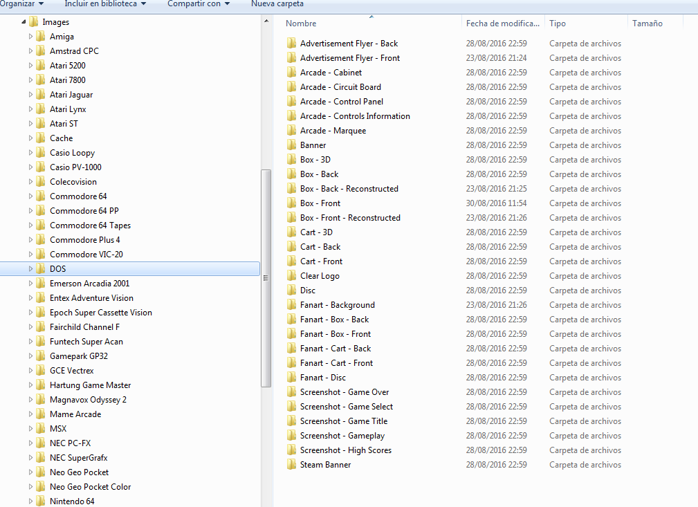Select Hartung Game Master in tree
Image resolution: width=698 pixels, height=507 pixels.
91,385
